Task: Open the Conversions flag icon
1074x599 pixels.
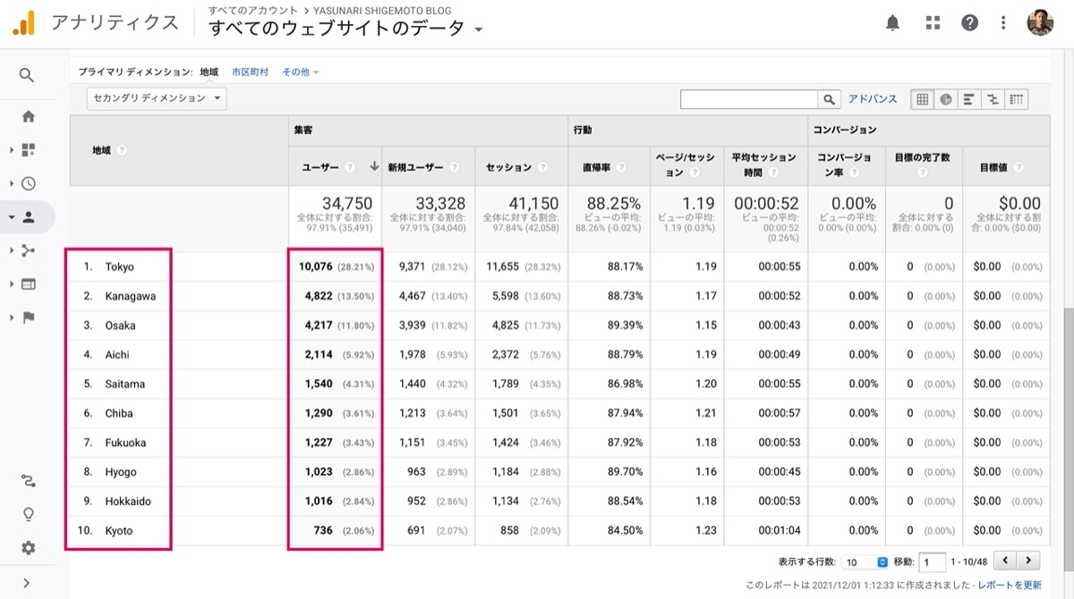Action: point(29,317)
